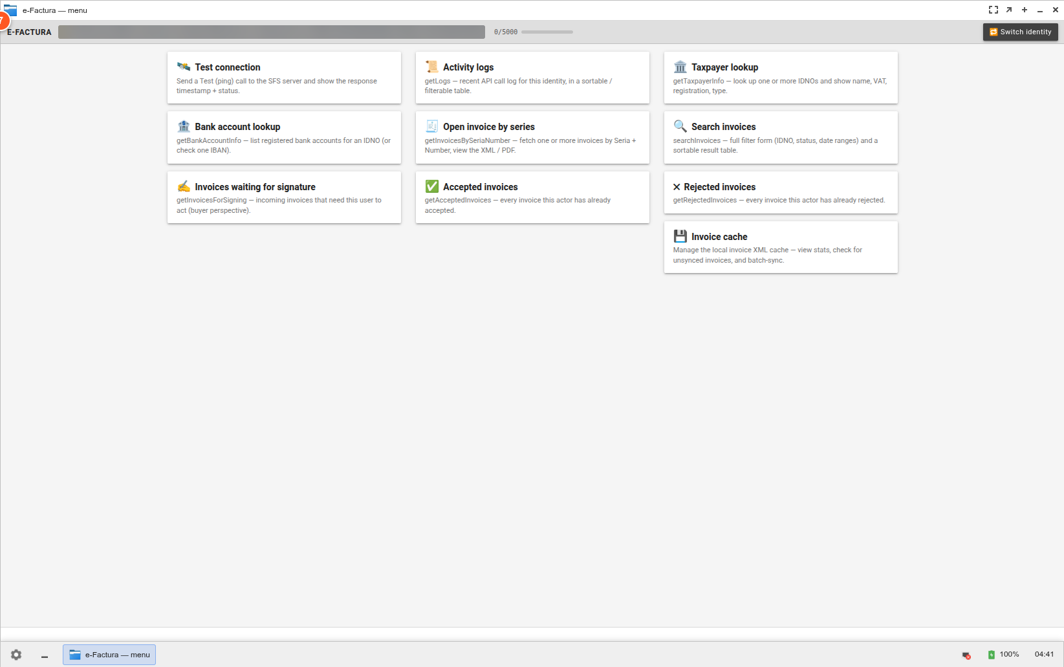Image resolution: width=1064 pixels, height=667 pixels.
Task: Click the long grey identity bar in header
Action: (272, 32)
